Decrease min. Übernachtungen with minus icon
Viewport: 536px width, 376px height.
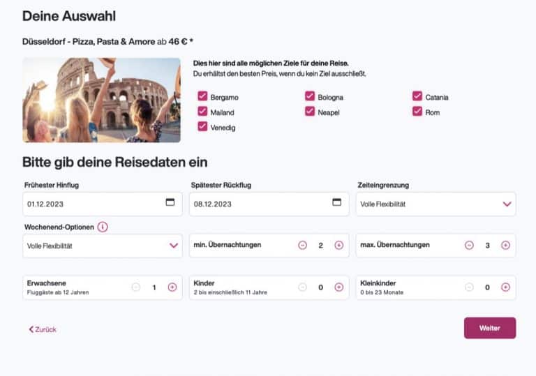click(x=302, y=245)
